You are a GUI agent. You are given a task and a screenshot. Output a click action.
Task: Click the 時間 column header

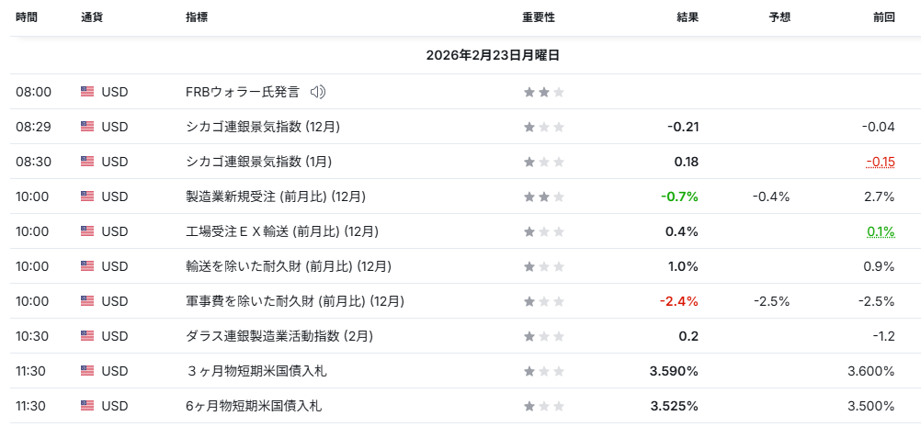(27, 17)
